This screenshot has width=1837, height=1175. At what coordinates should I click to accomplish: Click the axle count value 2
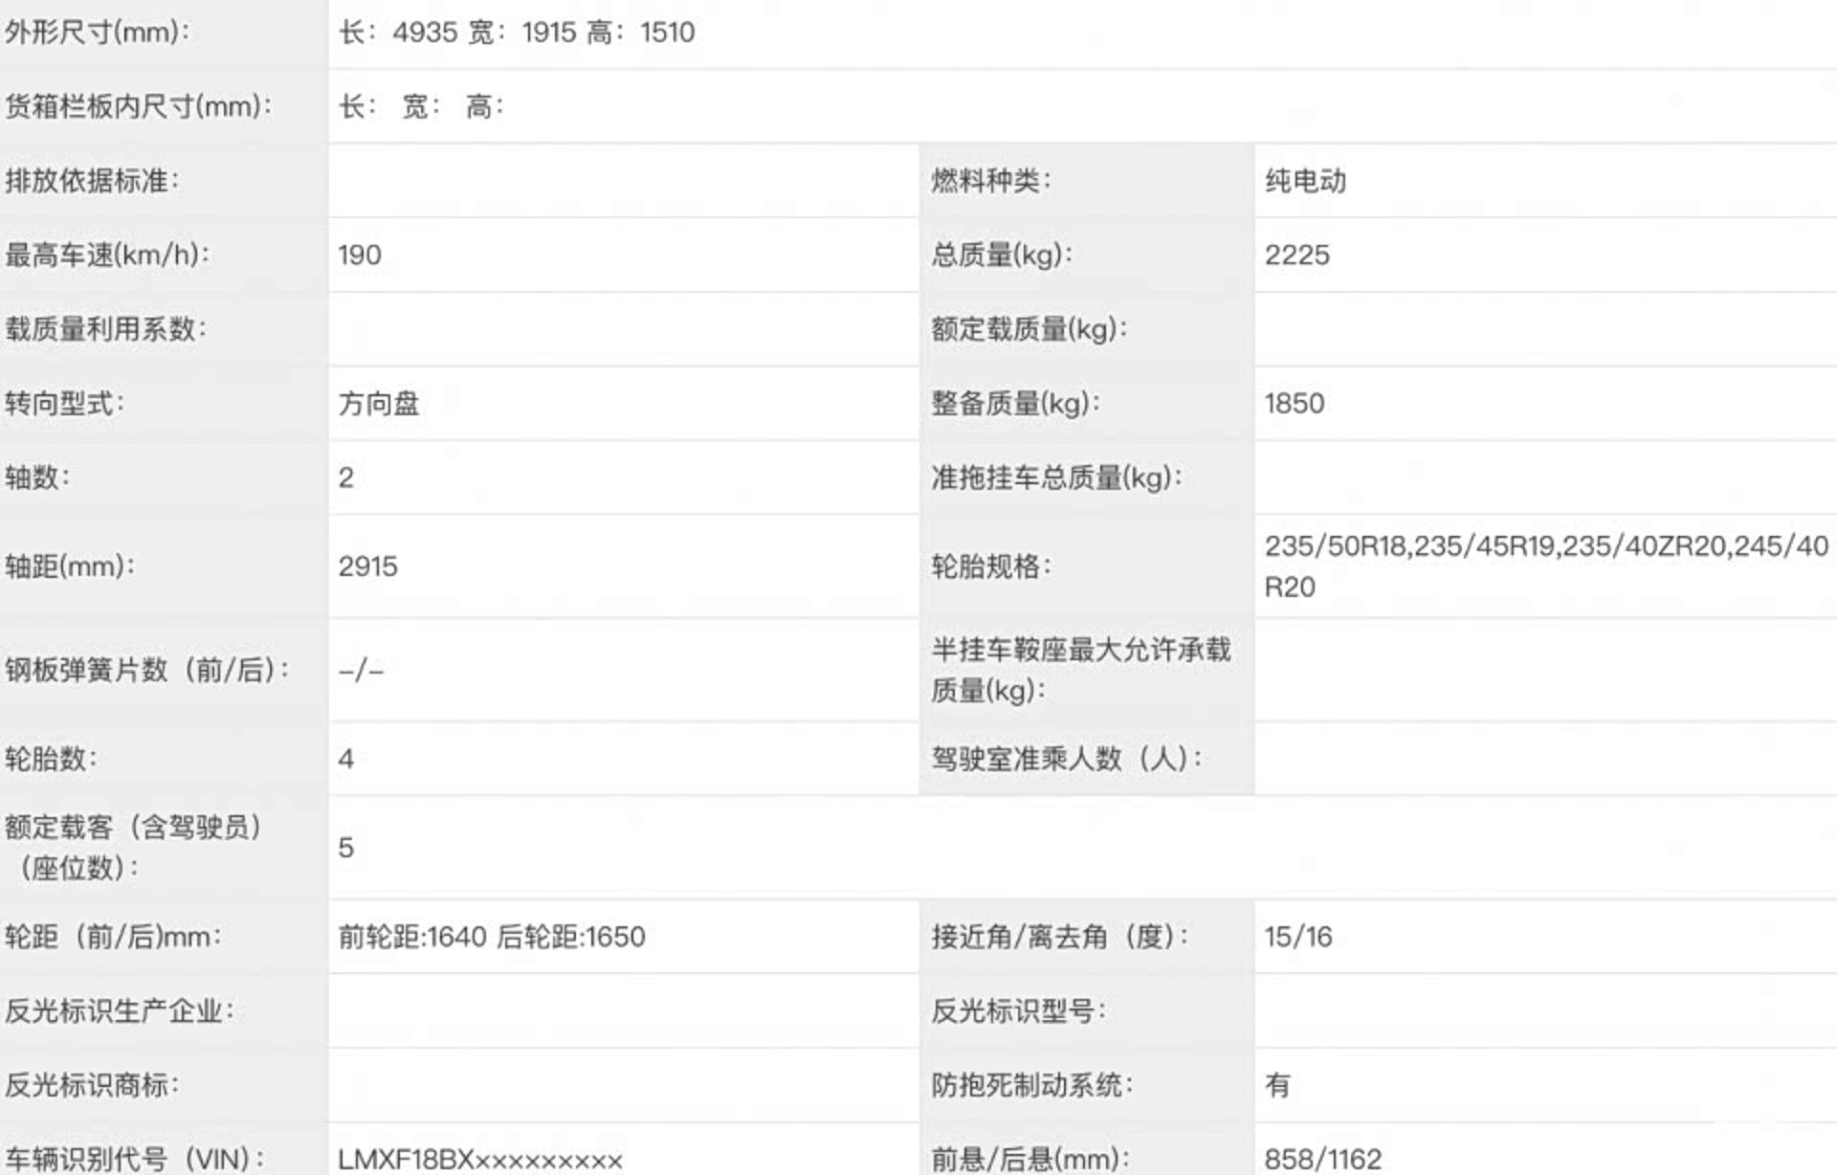346,477
